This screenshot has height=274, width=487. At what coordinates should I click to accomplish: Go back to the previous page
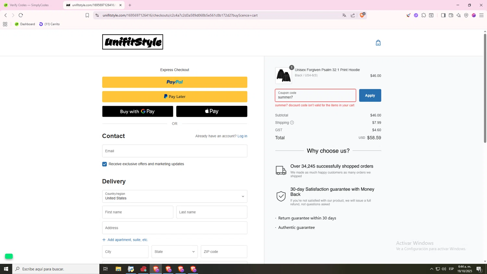(6, 15)
